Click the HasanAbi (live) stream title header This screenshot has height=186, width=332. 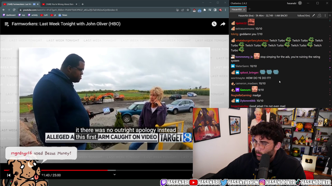coord(263,16)
